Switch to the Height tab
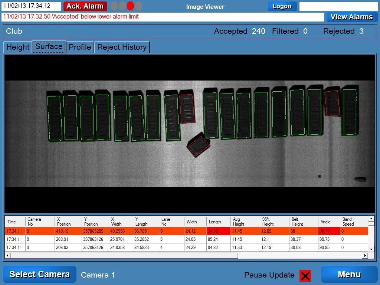380x285 pixels. (17, 47)
